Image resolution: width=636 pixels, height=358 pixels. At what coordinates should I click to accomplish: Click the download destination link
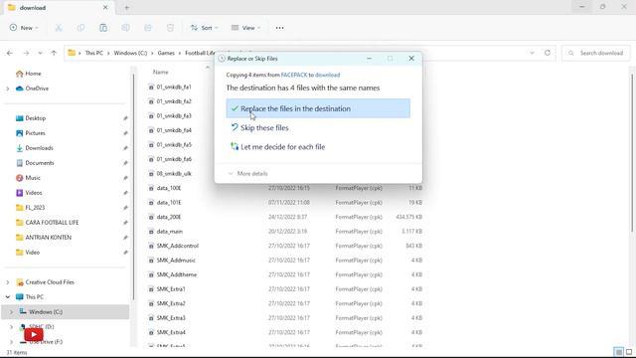[x=327, y=76]
